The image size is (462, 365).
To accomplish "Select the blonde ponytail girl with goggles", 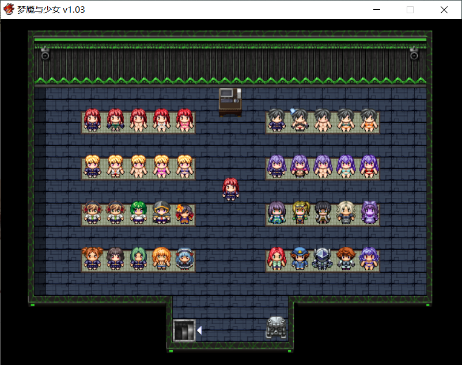I will coord(300,212).
